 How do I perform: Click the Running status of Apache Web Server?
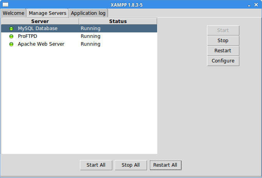tap(90, 44)
